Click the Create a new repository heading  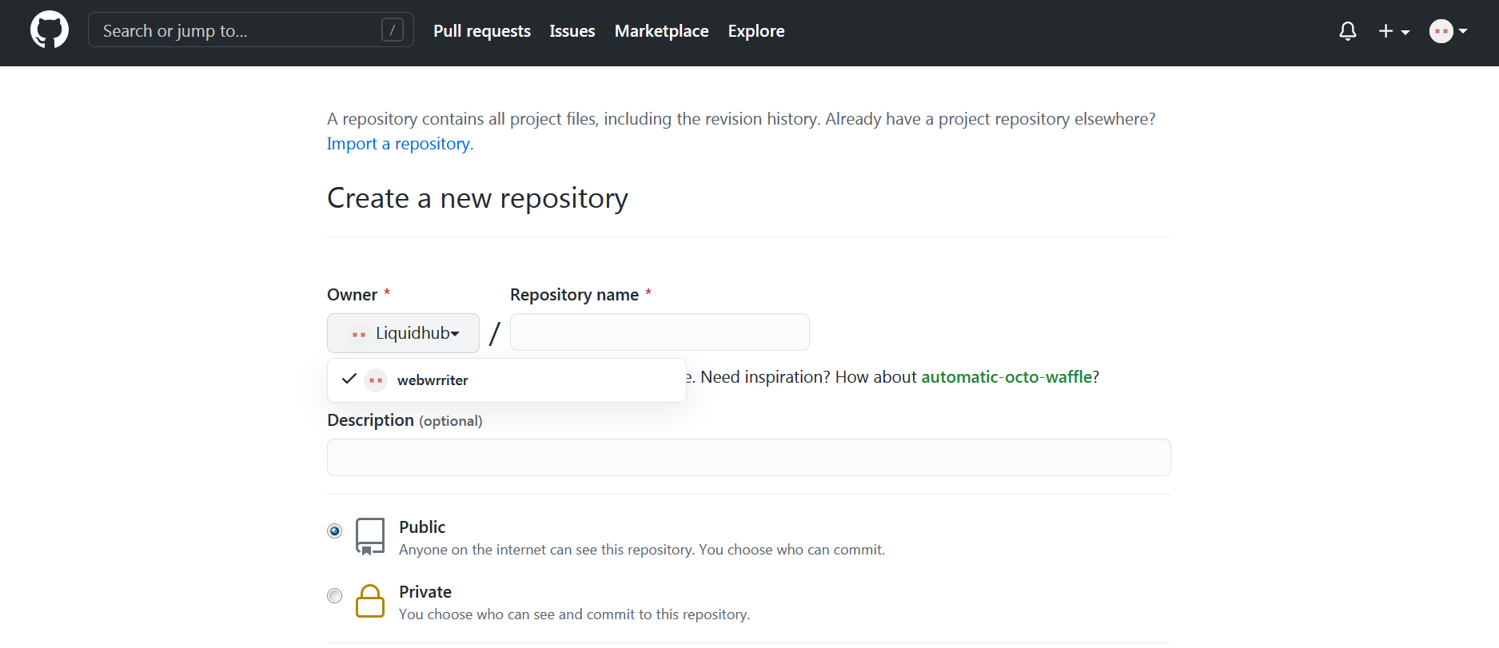(x=477, y=198)
